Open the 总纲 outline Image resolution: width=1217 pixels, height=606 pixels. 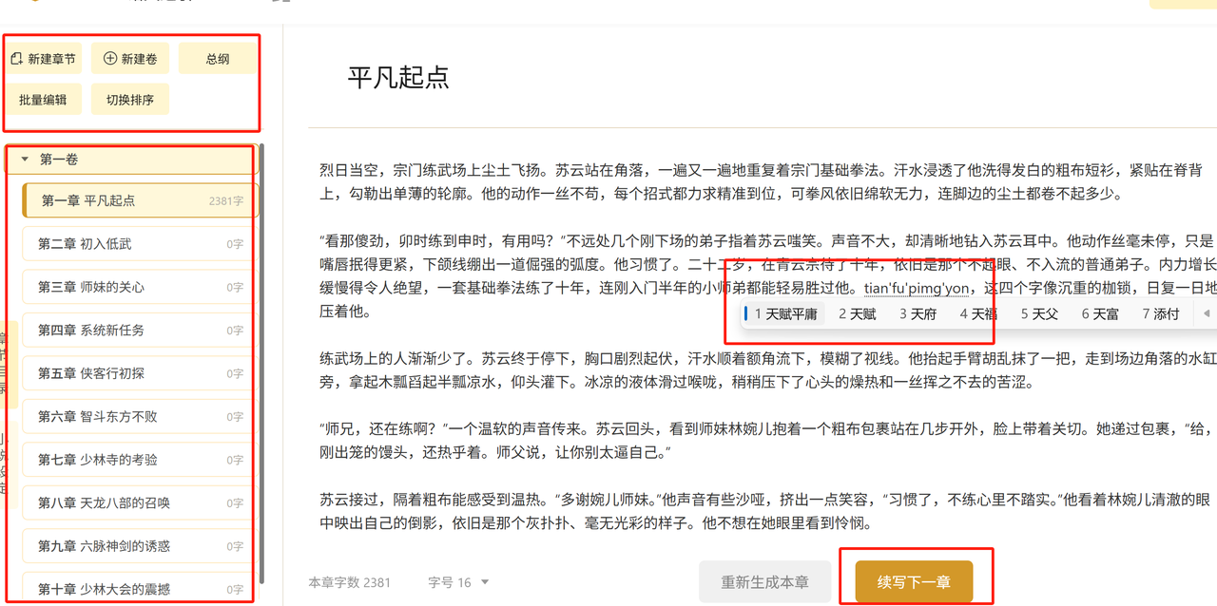tap(218, 59)
